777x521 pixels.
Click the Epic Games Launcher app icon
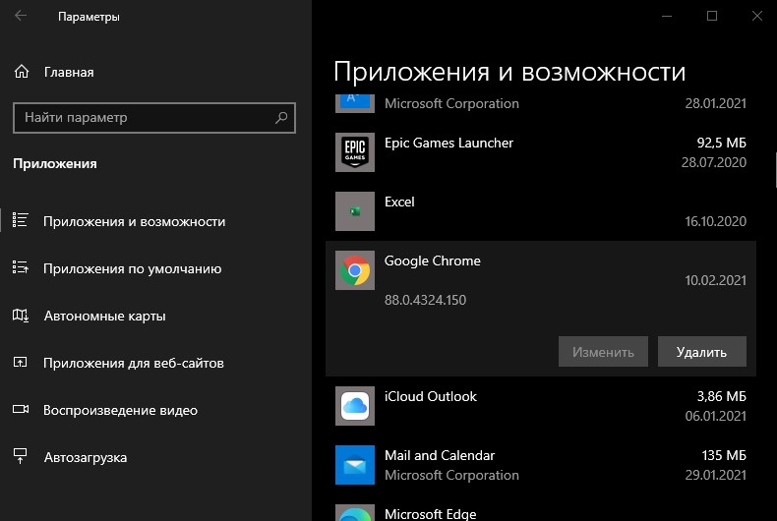(x=355, y=152)
